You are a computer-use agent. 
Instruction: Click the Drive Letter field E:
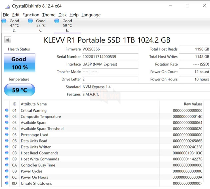point(110,79)
